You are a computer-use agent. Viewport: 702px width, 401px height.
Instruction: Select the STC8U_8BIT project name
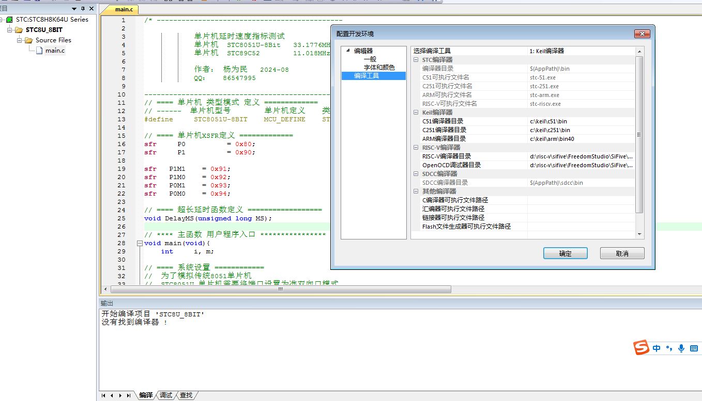click(44, 30)
